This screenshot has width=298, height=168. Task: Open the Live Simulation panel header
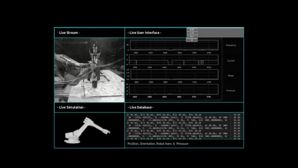click(71, 108)
